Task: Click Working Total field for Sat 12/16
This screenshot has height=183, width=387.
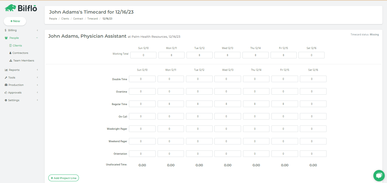Action: coord(311,55)
